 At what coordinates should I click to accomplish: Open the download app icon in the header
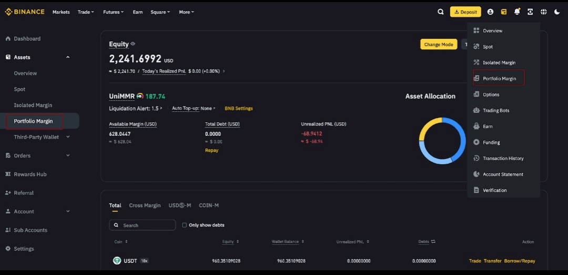(x=530, y=12)
